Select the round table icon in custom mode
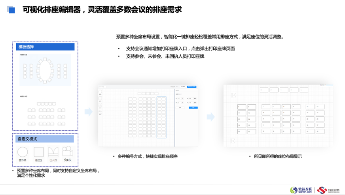 pyautogui.click(x=23, y=152)
